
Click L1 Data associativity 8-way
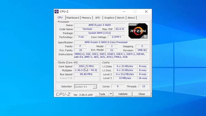click(x=143, y=66)
